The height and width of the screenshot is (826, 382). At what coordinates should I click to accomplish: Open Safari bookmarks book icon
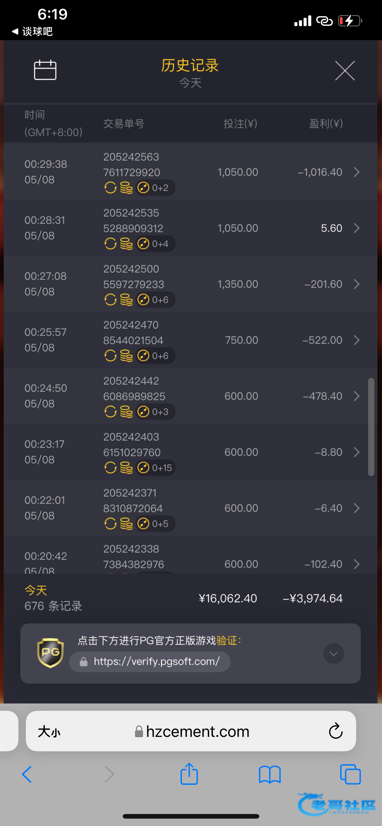(x=270, y=774)
